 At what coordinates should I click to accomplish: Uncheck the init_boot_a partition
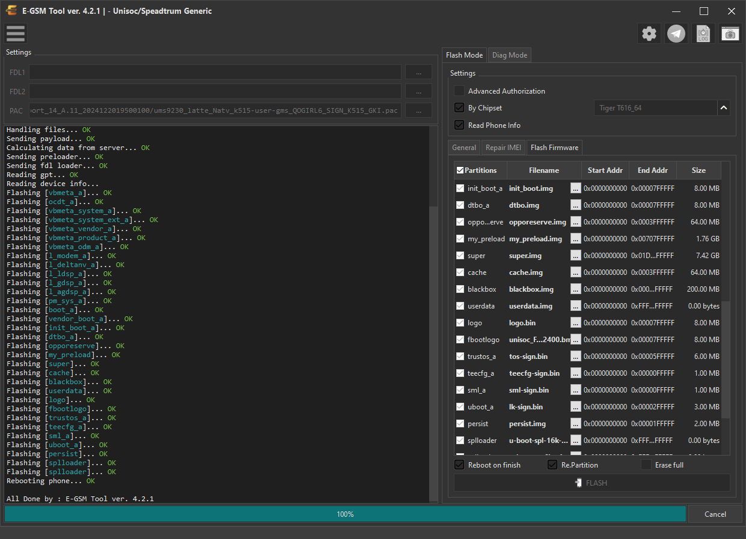pos(460,188)
